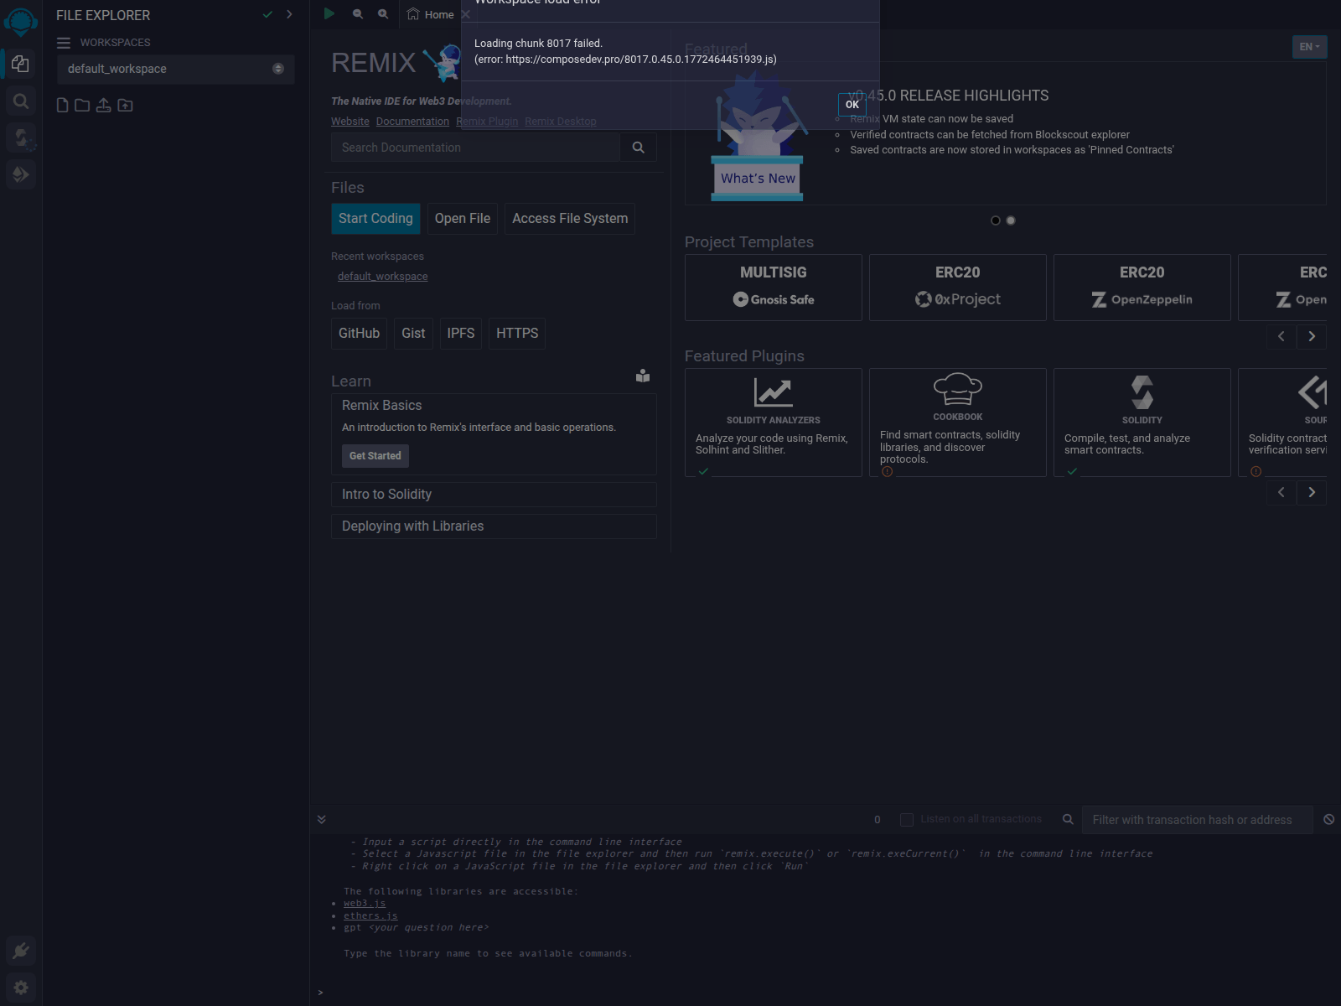1341x1006 pixels.
Task: Click the Solidity plugin logo icon
Action: click(1142, 392)
